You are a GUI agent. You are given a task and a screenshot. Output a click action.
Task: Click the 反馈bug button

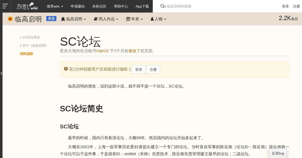pyautogui.click(x=278, y=153)
